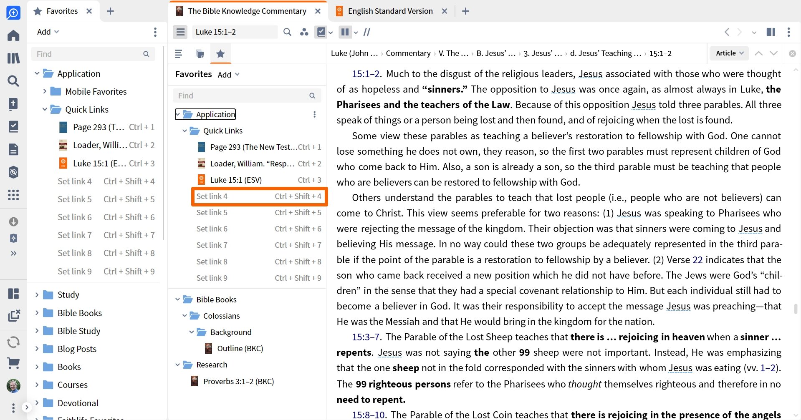Click the Bible bookmark icon in sidebar
The width and height of the screenshot is (801, 420).
[x=13, y=104]
